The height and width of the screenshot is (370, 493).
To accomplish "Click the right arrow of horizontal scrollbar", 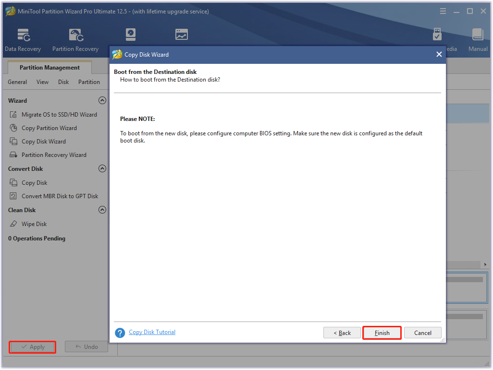I will [485, 265].
